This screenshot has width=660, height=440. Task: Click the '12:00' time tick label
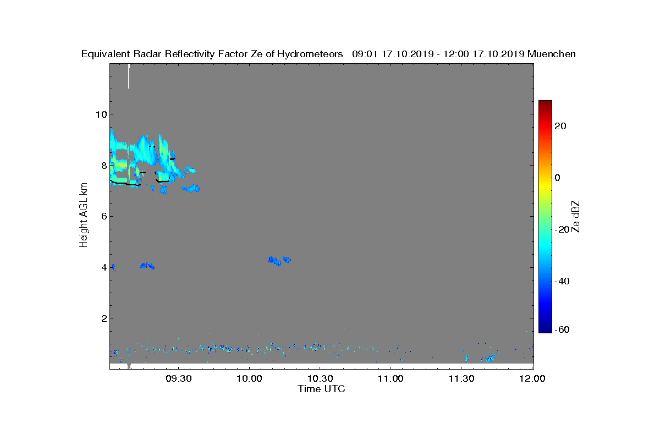point(532,379)
